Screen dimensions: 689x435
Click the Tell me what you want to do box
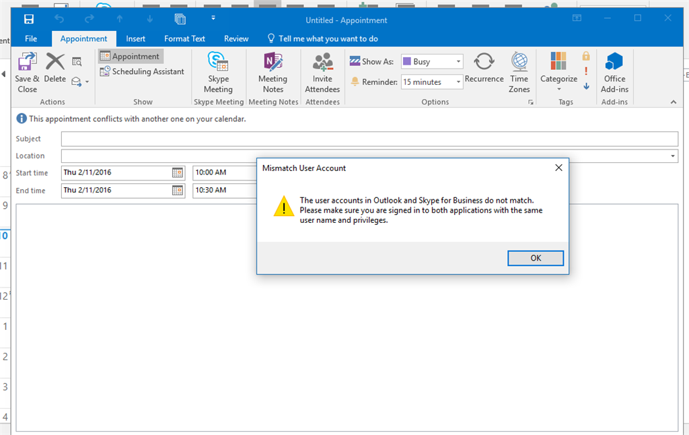(x=323, y=38)
